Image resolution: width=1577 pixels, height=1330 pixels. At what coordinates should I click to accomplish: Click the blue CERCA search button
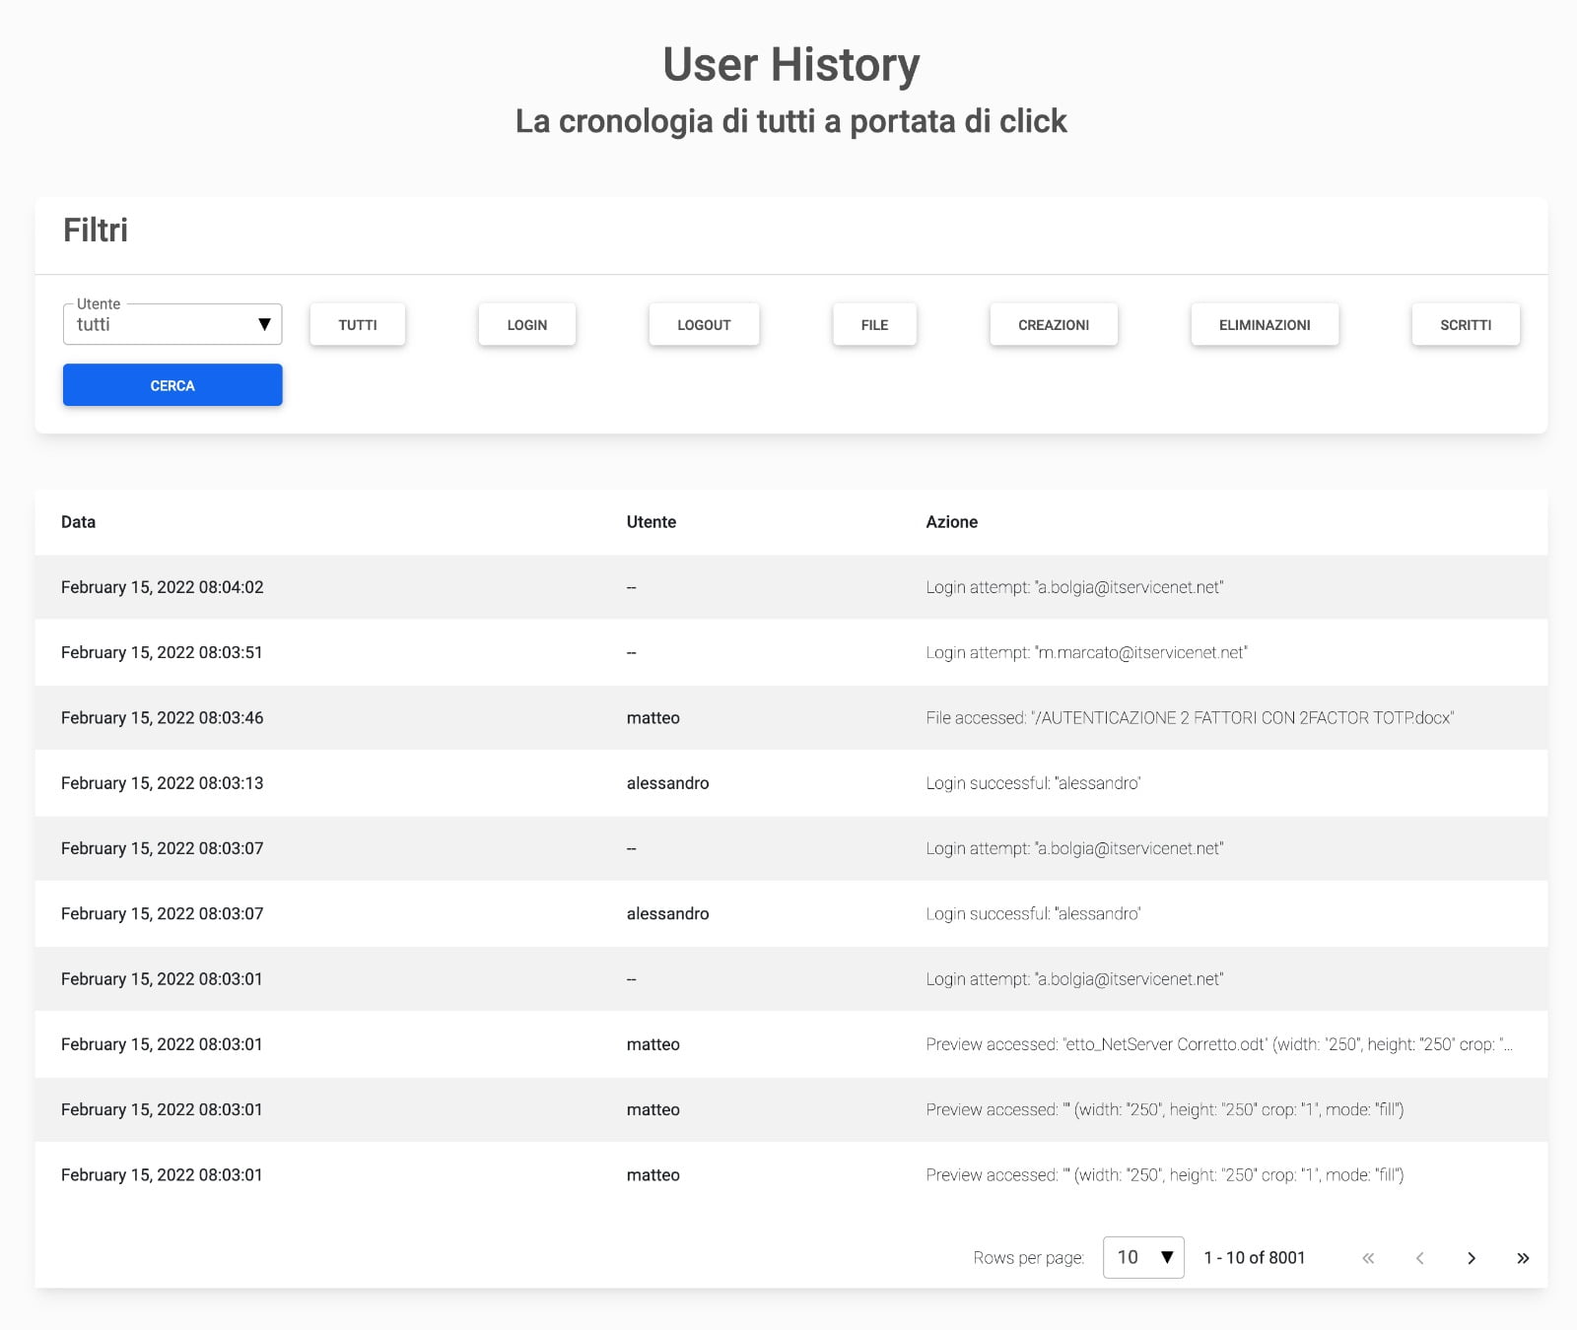[x=172, y=385]
